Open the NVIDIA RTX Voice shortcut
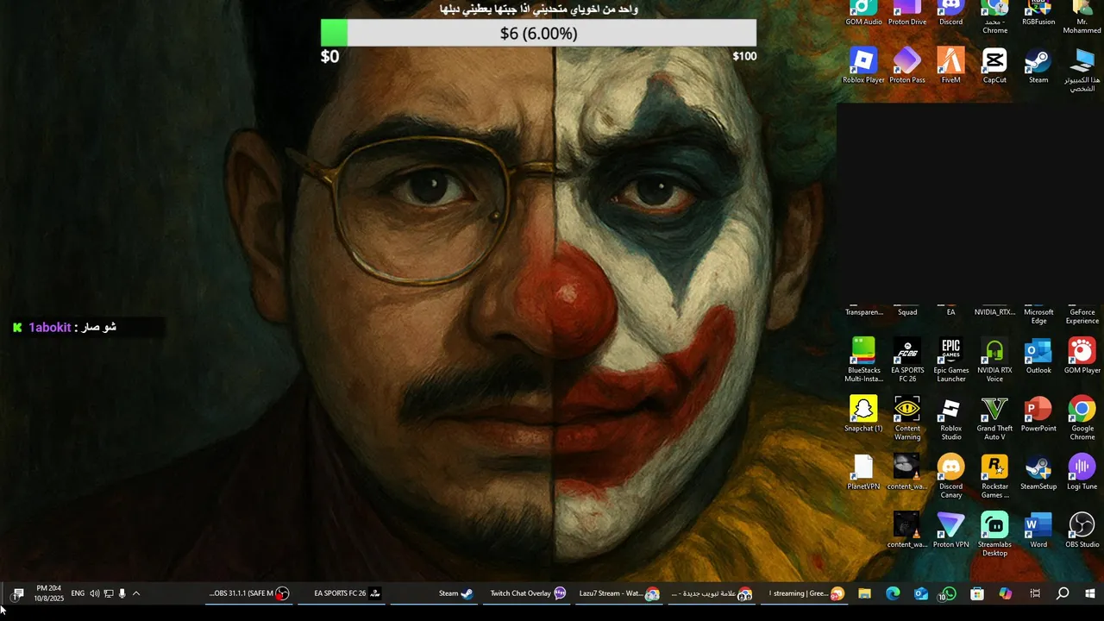This screenshot has height=621, width=1104. point(994,360)
